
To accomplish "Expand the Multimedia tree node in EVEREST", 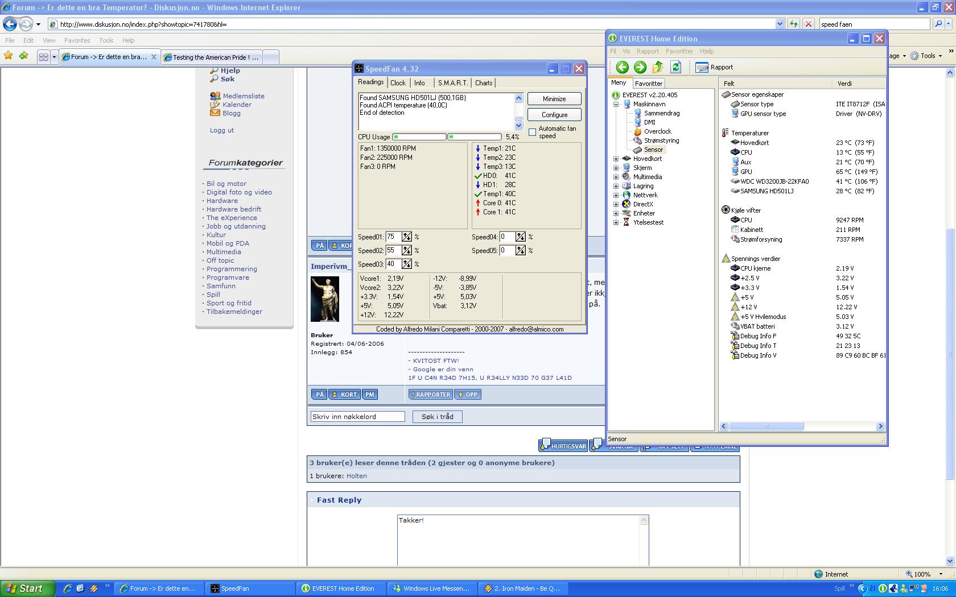I will (x=616, y=177).
